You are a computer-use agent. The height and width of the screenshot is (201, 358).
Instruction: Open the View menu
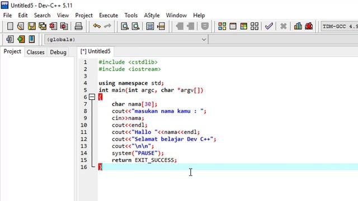click(x=63, y=15)
